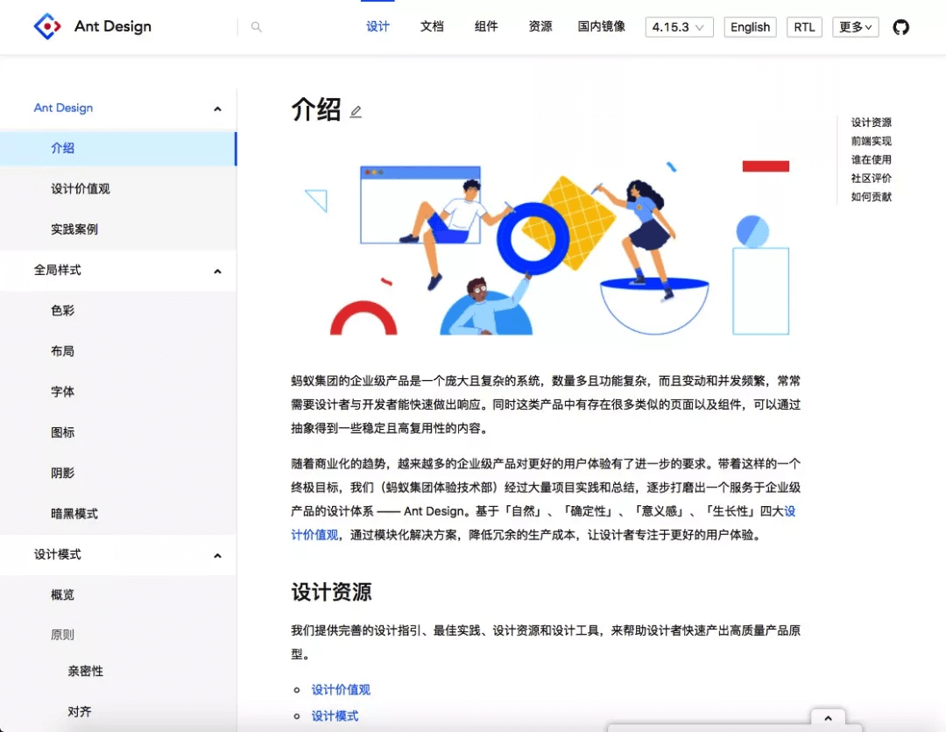Viewport: 946px width, 732px height.
Task: Open the 组件 navigation tab
Action: (486, 26)
